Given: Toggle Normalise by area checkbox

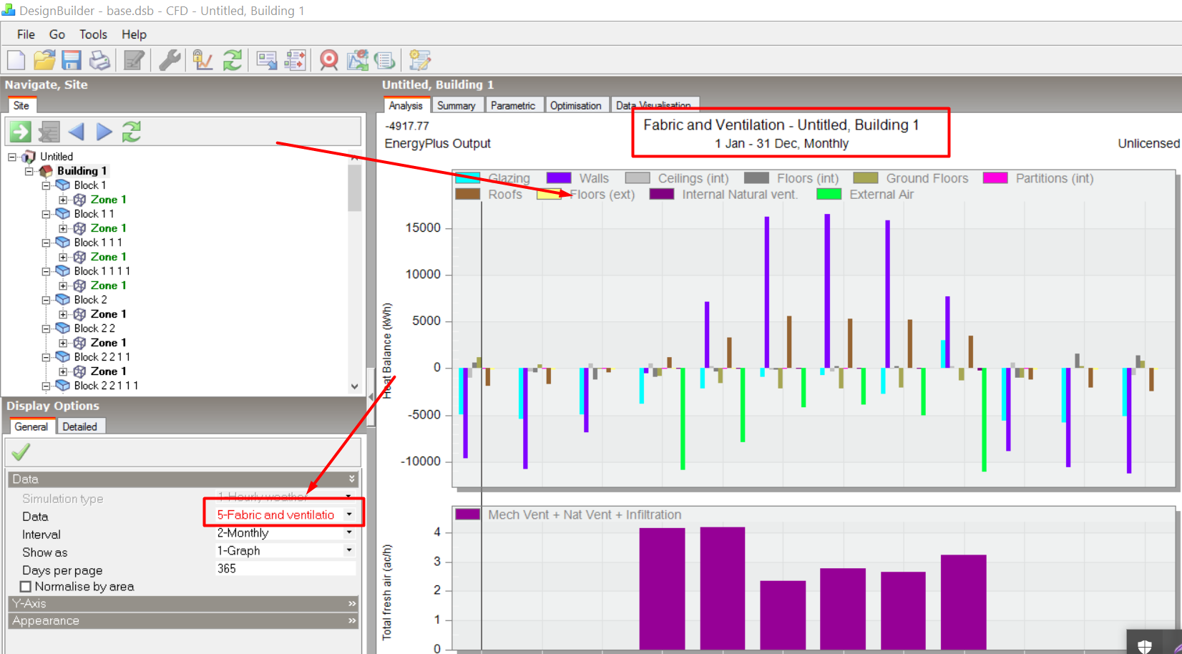Looking at the screenshot, I should coord(26,587).
